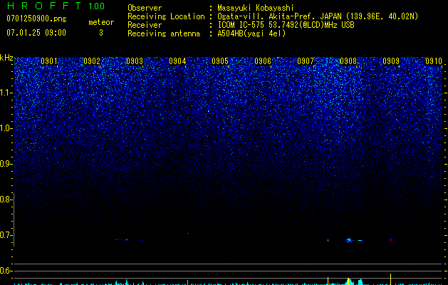448x285 pixels.
Task: Click the meteor count value 3
Action: [101, 33]
